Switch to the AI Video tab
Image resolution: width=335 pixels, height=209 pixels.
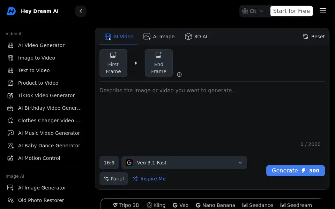click(x=119, y=37)
